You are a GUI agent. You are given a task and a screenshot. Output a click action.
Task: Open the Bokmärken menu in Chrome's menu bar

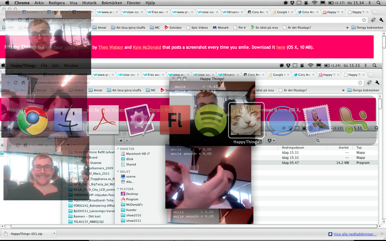click(112, 3)
